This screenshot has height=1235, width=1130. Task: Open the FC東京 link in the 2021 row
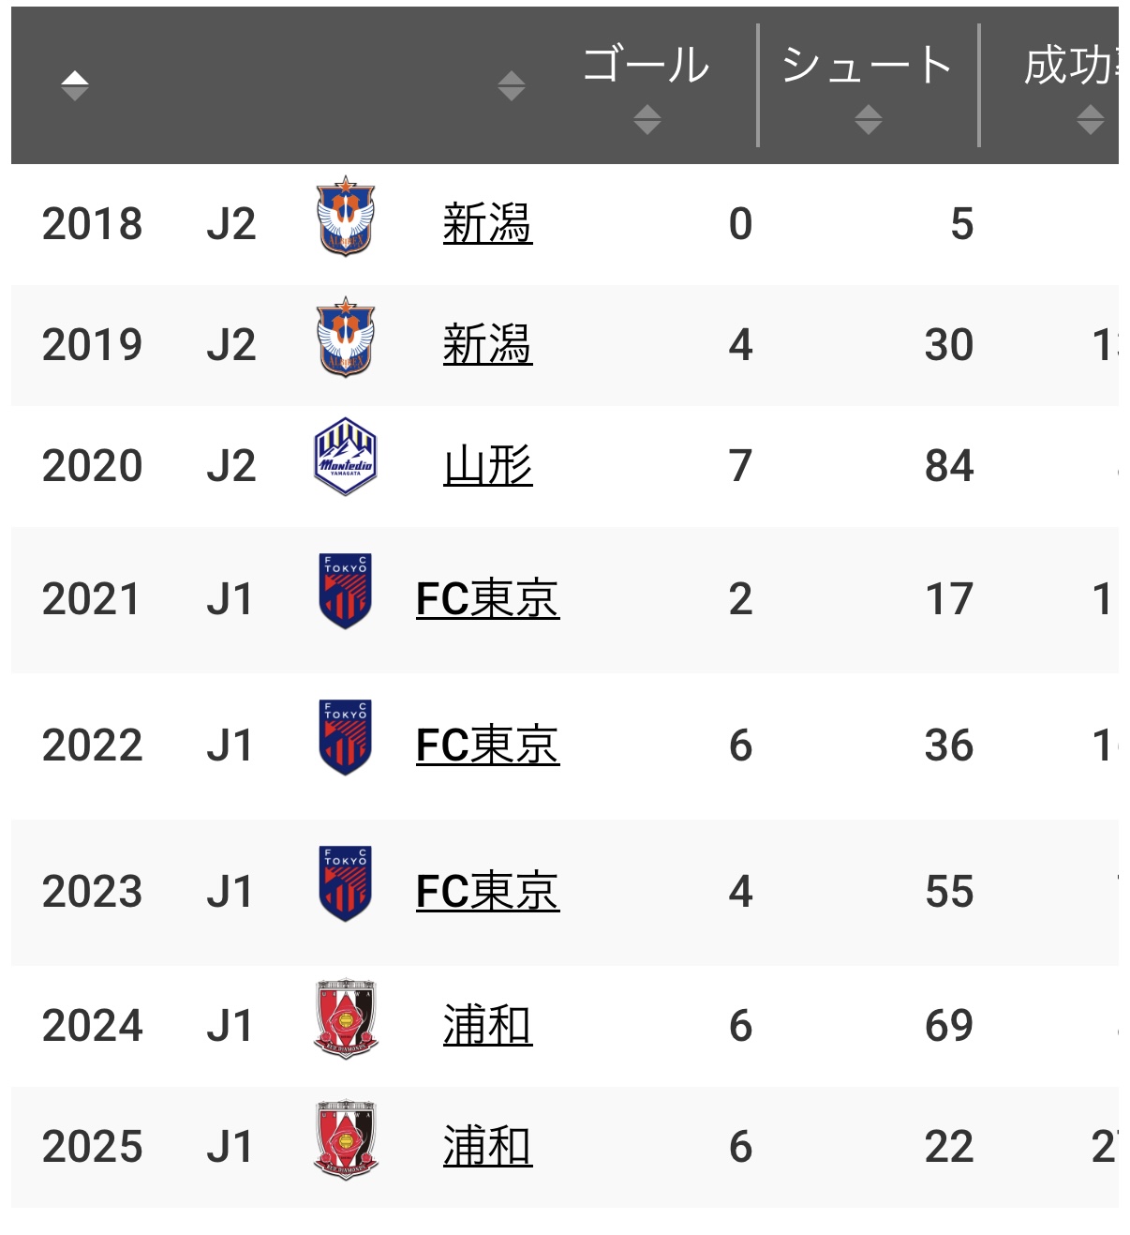[x=487, y=599]
